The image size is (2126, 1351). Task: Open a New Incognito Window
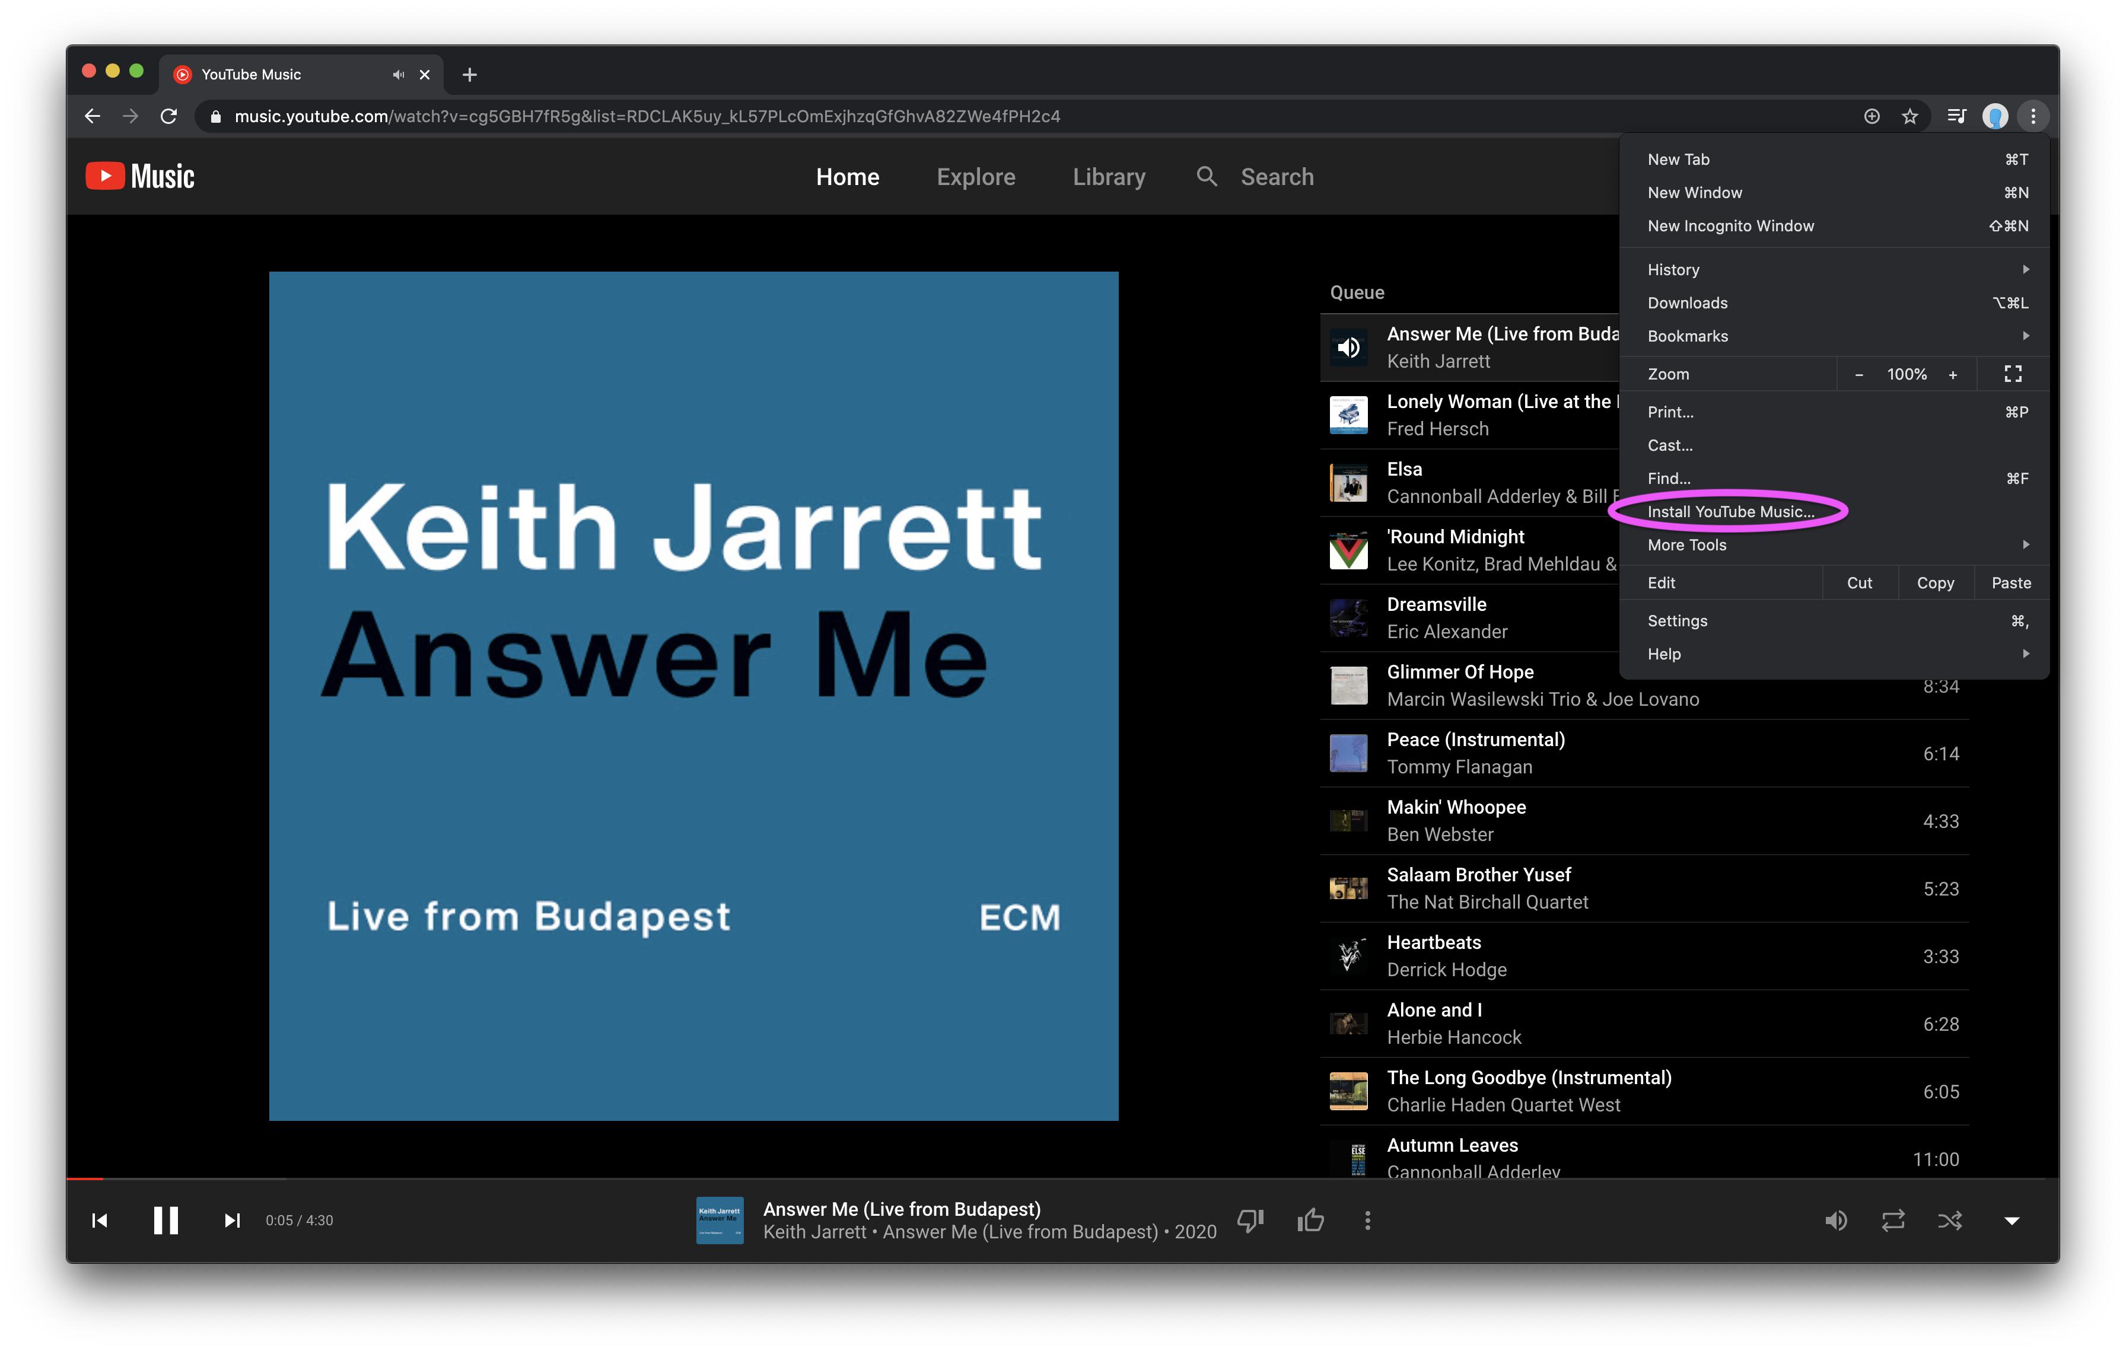tap(1835, 226)
